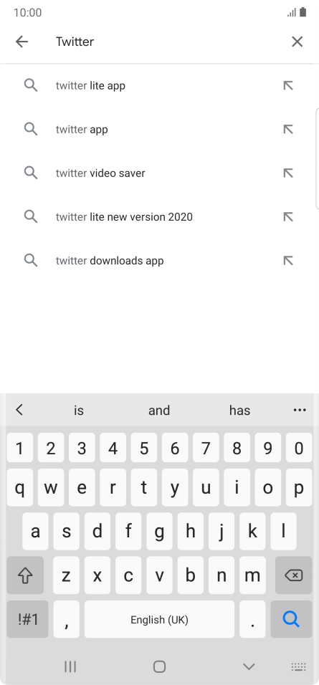Fill search with 'twitter lite app' arrow
319x685 pixels.
click(288, 86)
